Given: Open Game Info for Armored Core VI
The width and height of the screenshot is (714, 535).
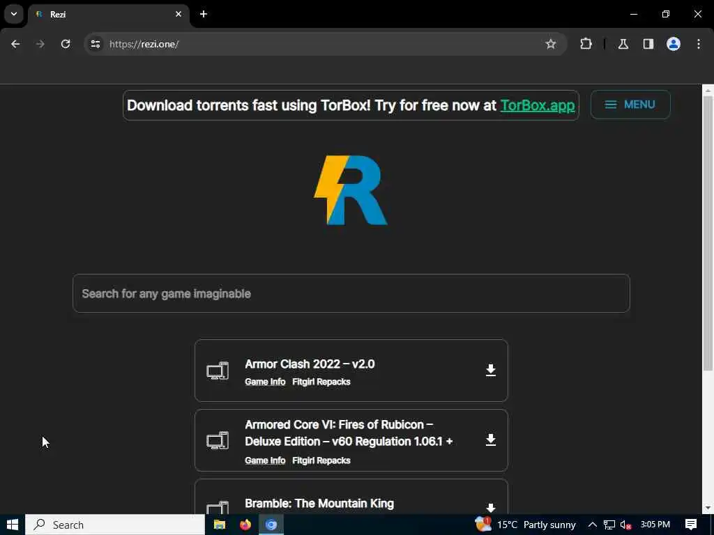Looking at the screenshot, I should (x=265, y=460).
